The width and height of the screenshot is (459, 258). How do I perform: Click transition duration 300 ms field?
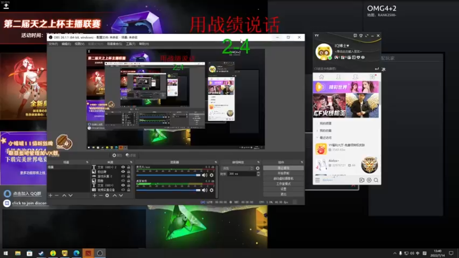242,174
